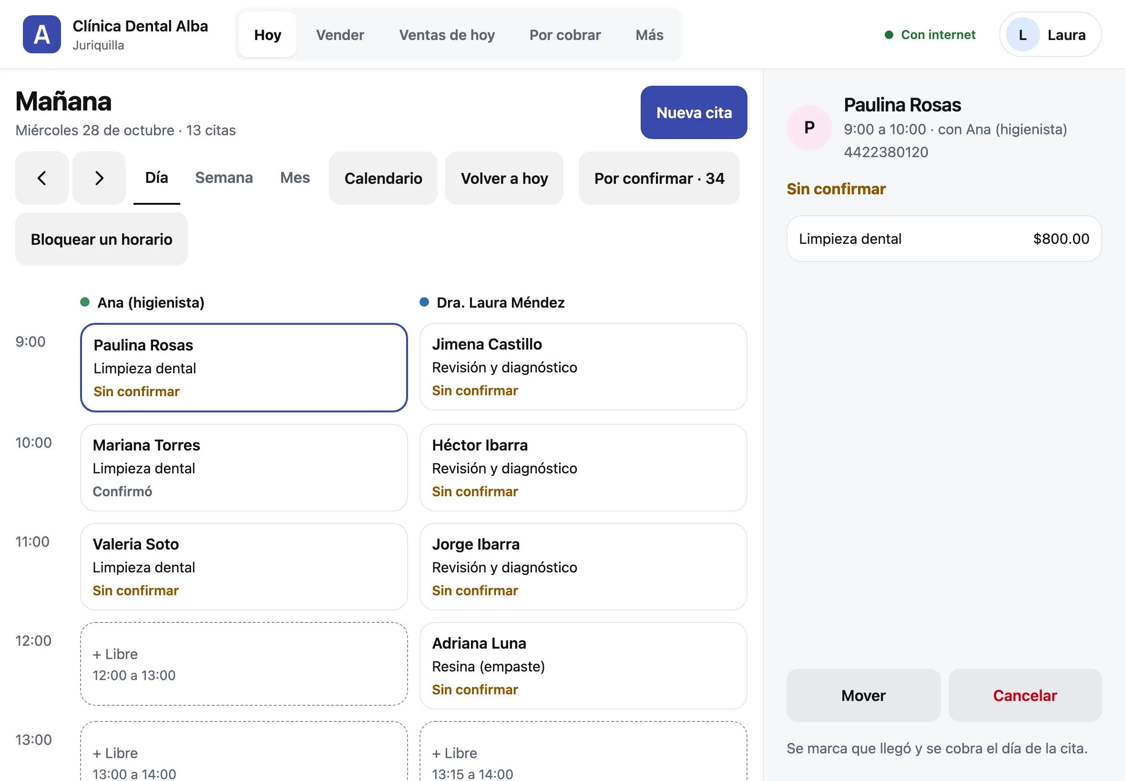Add appointment in Libre 12:00 a 13:00 slot
Screen dimensions: 1125x781
point(244,664)
